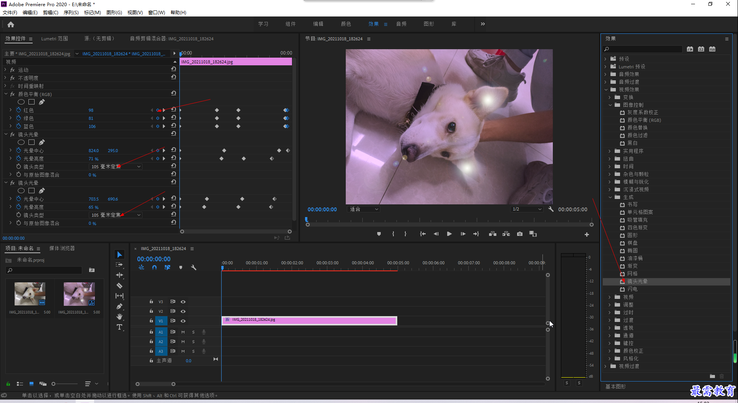The image size is (738, 403).
Task: Click the Lift button in program monitor
Action: tap(493, 234)
